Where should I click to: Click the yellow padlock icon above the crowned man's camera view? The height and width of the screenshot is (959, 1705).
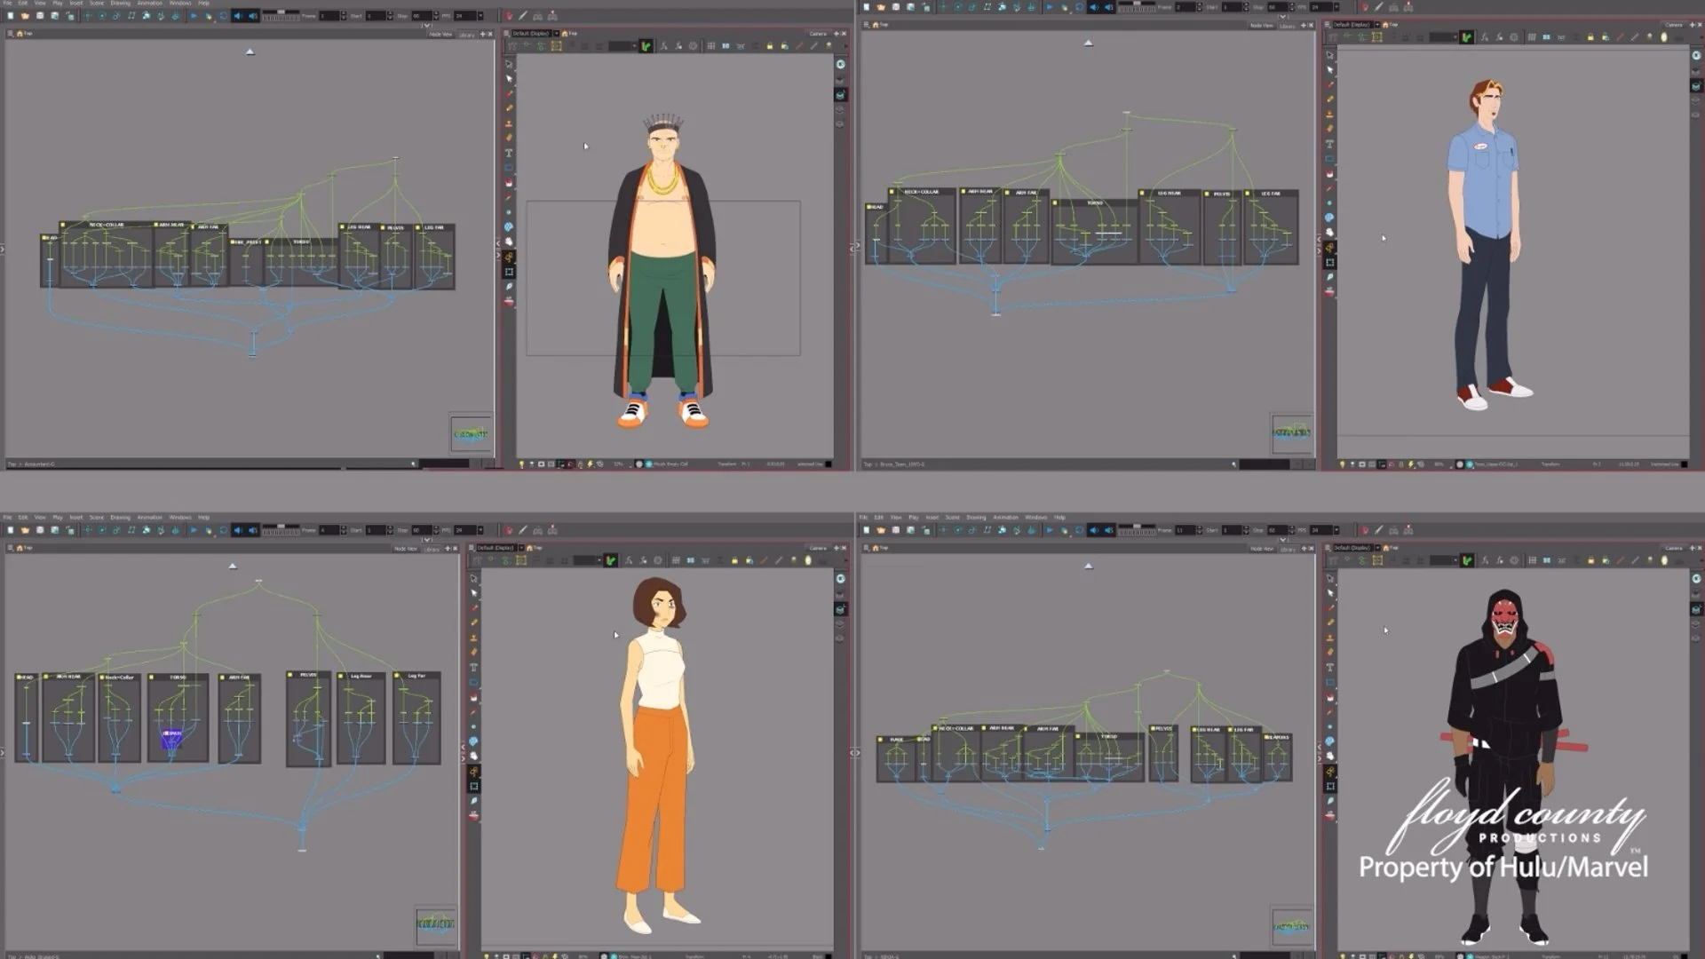769,46
